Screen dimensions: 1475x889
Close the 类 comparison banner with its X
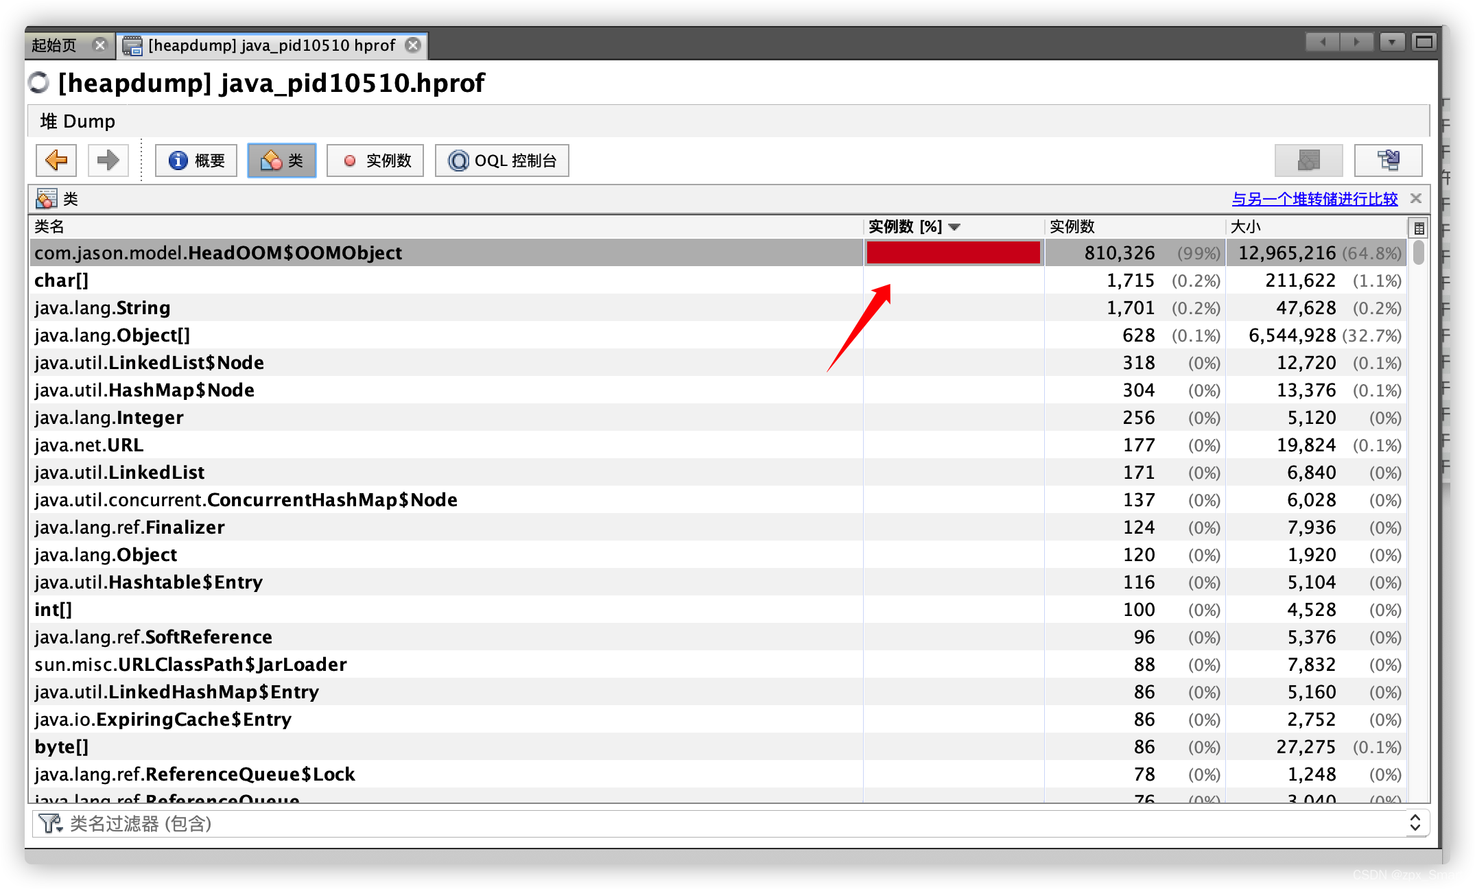point(1415,198)
